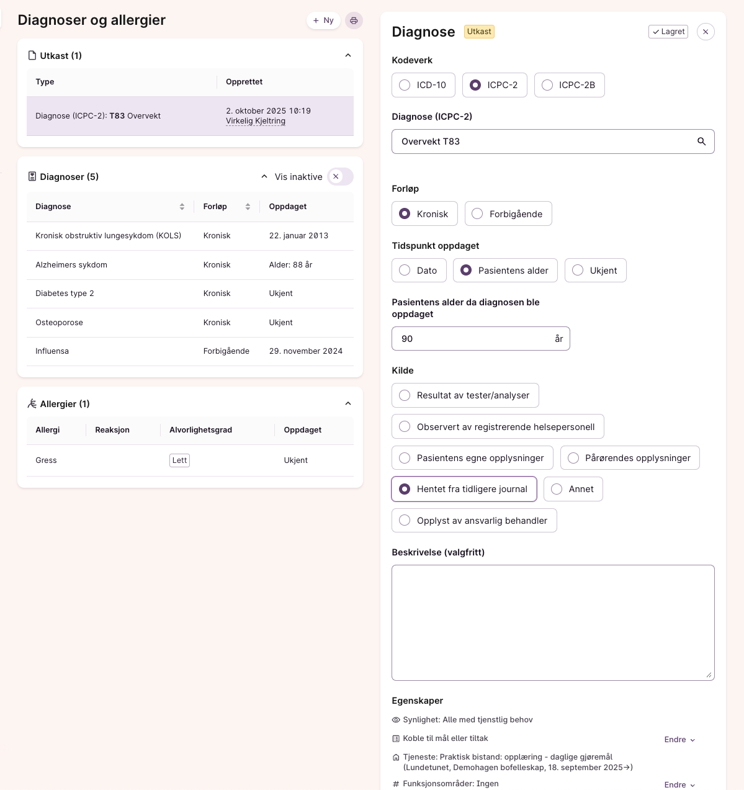This screenshot has height=790, width=744.
Task: Click the sort icon on Diagnose column
Action: click(x=182, y=207)
